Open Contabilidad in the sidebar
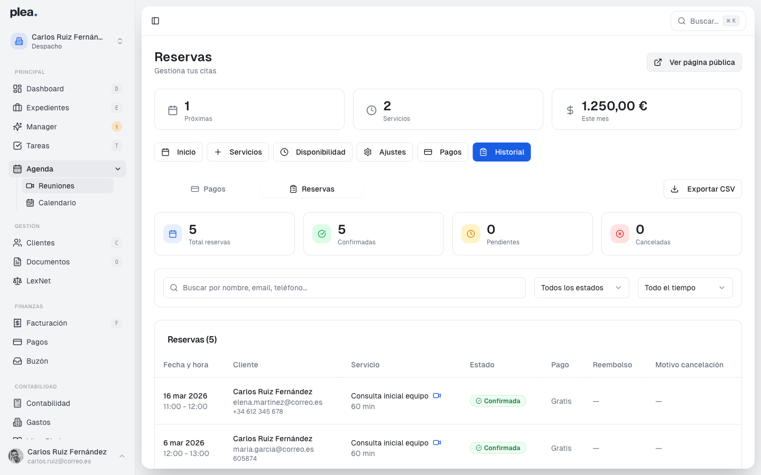Viewport: 761px width, 475px height. [x=68, y=403]
